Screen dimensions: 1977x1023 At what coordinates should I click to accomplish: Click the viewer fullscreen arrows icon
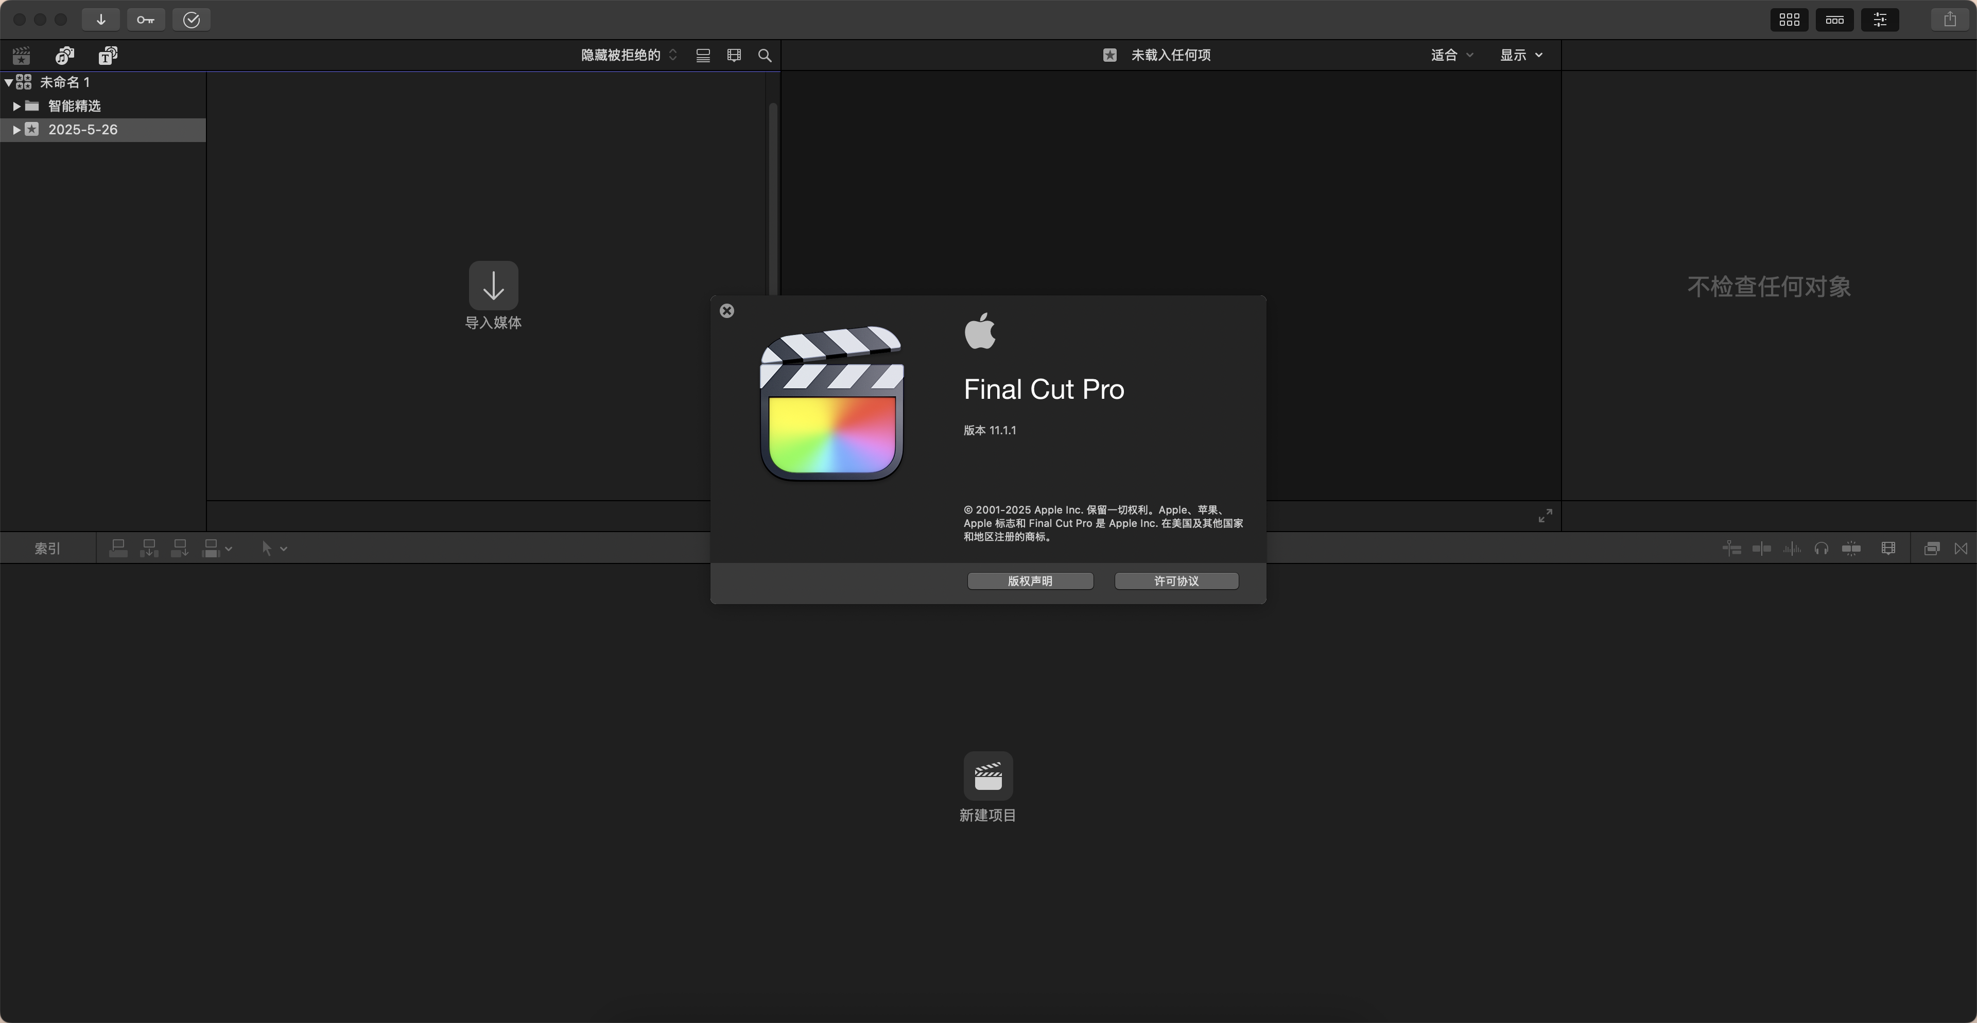(1546, 516)
